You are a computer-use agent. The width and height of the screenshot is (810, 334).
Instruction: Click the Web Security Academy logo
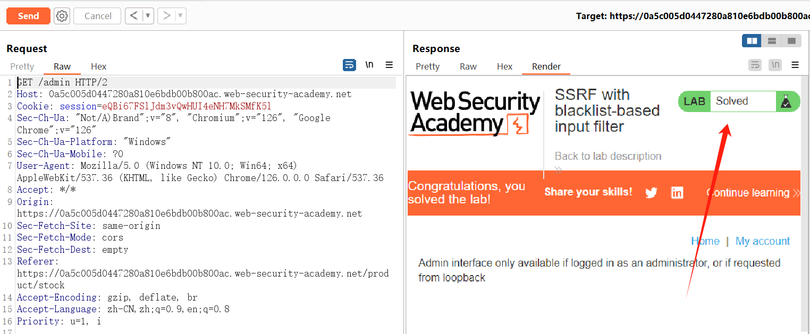(474, 113)
